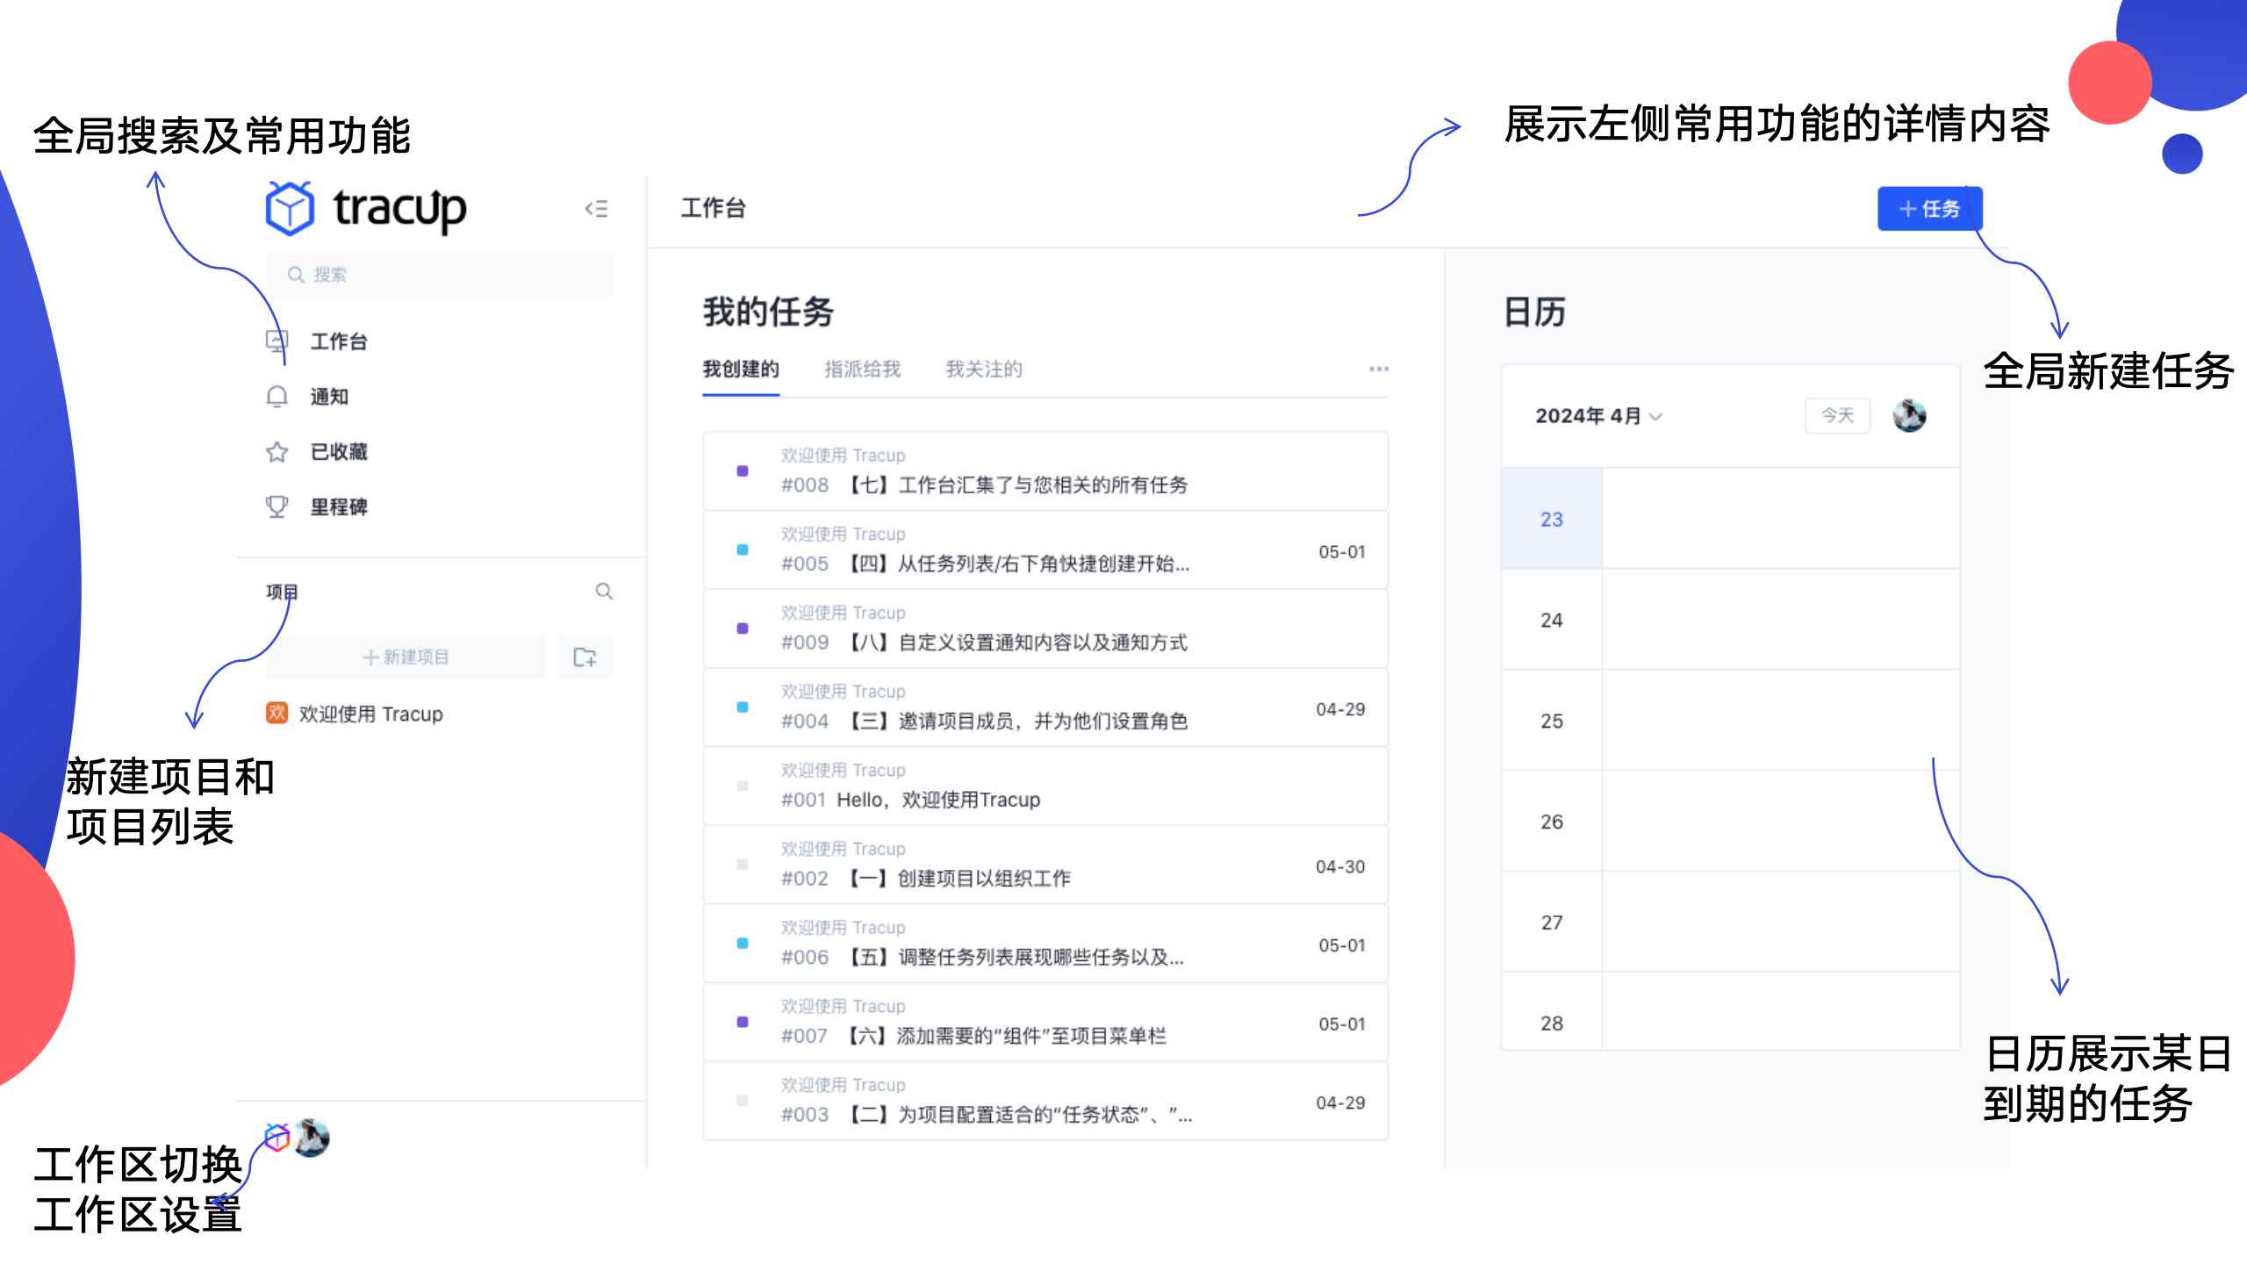The width and height of the screenshot is (2247, 1264).
Task: Click the project search magnifier icon
Action: coord(604,591)
